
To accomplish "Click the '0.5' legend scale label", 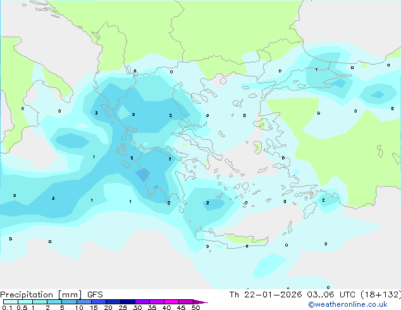I will tap(22, 307).
